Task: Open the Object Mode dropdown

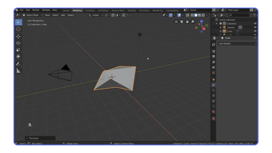Action: [32, 15]
